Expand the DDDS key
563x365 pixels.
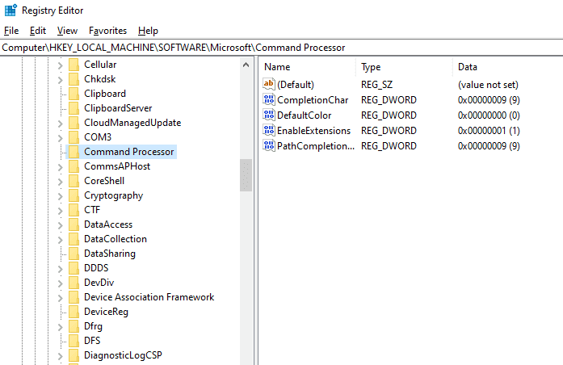[x=61, y=269]
